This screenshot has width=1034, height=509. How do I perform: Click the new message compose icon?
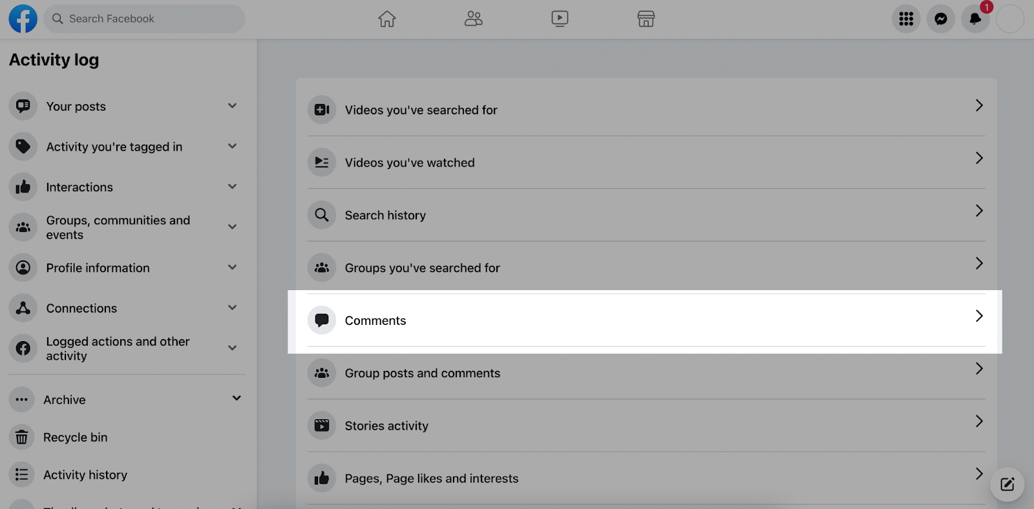coord(1008,484)
